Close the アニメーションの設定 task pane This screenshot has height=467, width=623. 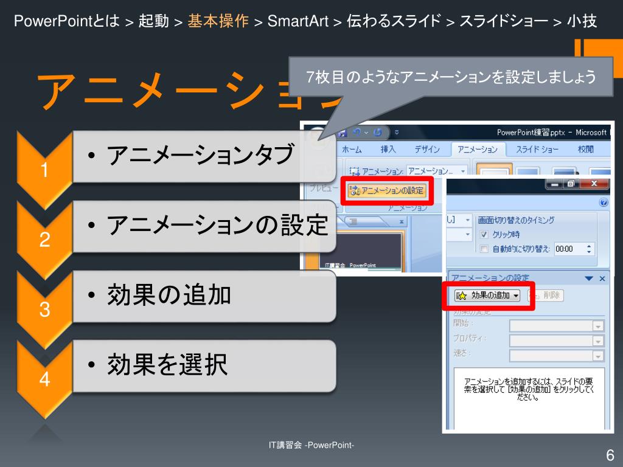coord(602,278)
